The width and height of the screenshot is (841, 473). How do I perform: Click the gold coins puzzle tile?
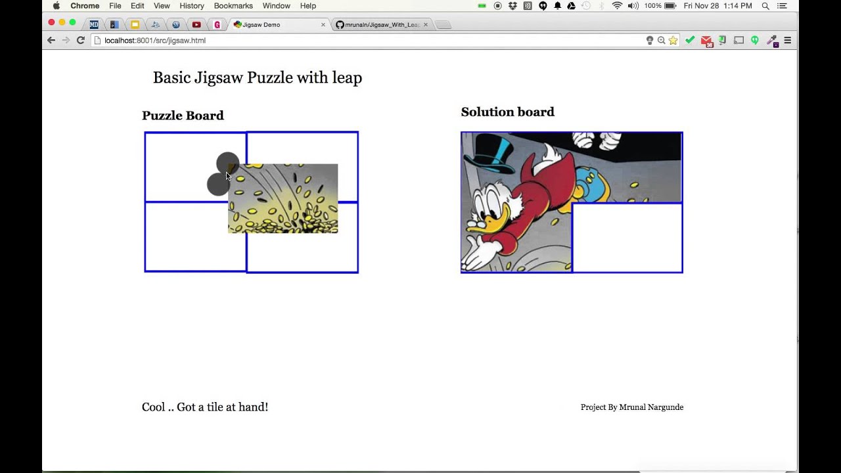point(283,198)
